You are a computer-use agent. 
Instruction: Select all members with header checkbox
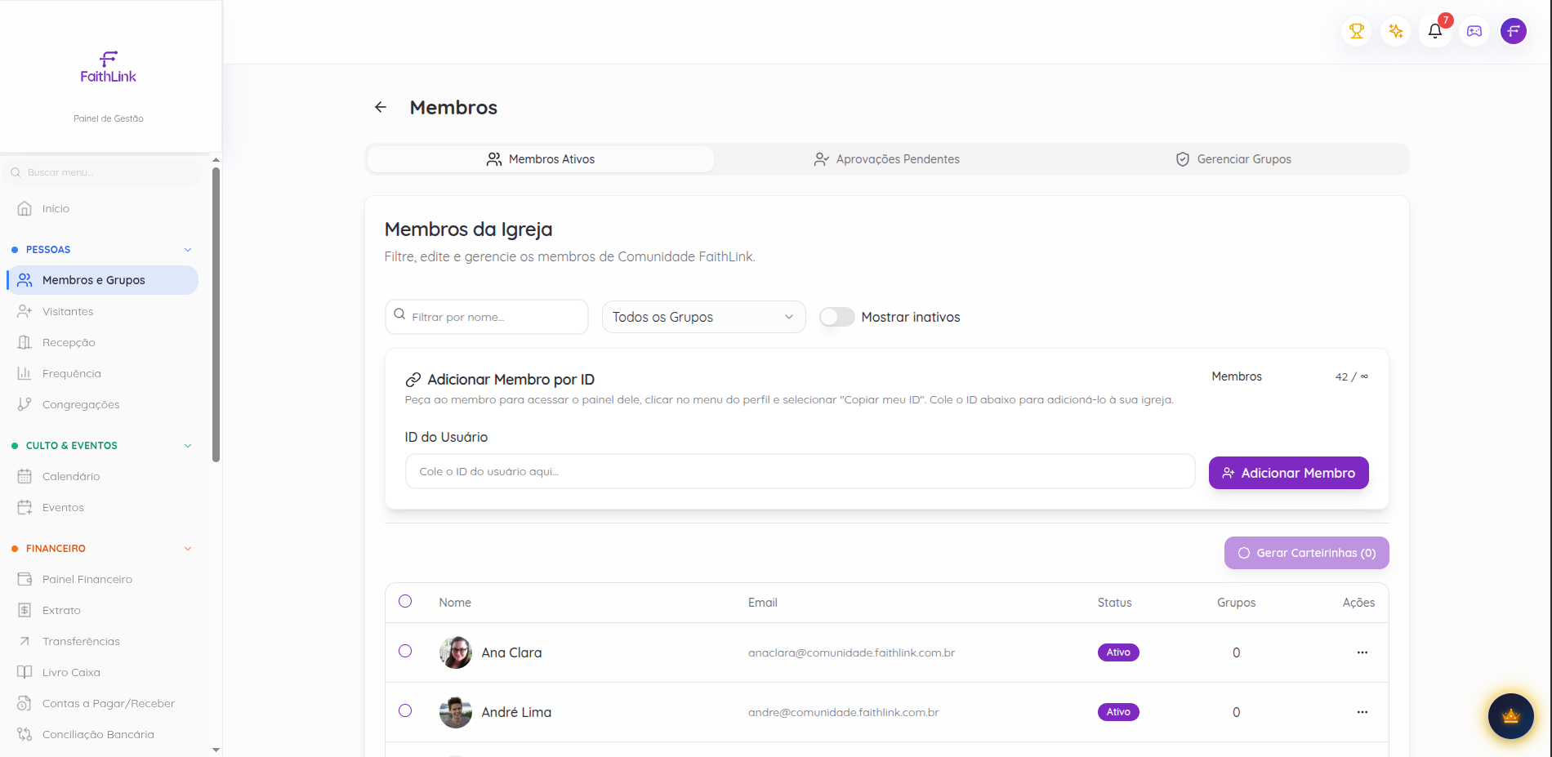point(405,601)
